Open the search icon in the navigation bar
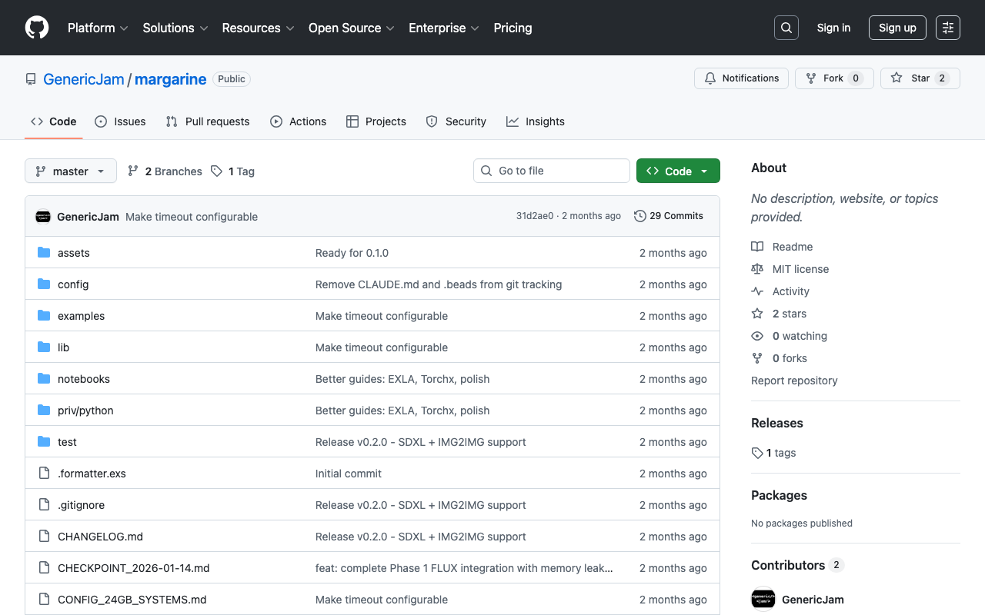Screen dimensions: 985x615 click(x=786, y=28)
